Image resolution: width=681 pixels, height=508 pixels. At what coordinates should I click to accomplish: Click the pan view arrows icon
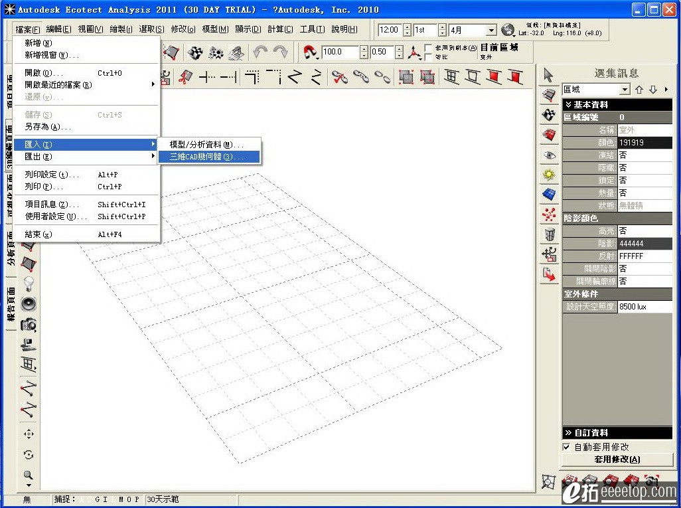tap(29, 434)
